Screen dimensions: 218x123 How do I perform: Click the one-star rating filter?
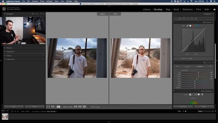[x=185, y=111]
